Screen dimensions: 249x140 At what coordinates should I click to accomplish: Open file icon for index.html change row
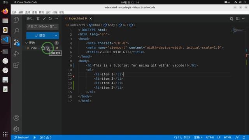(x=43, y=48)
